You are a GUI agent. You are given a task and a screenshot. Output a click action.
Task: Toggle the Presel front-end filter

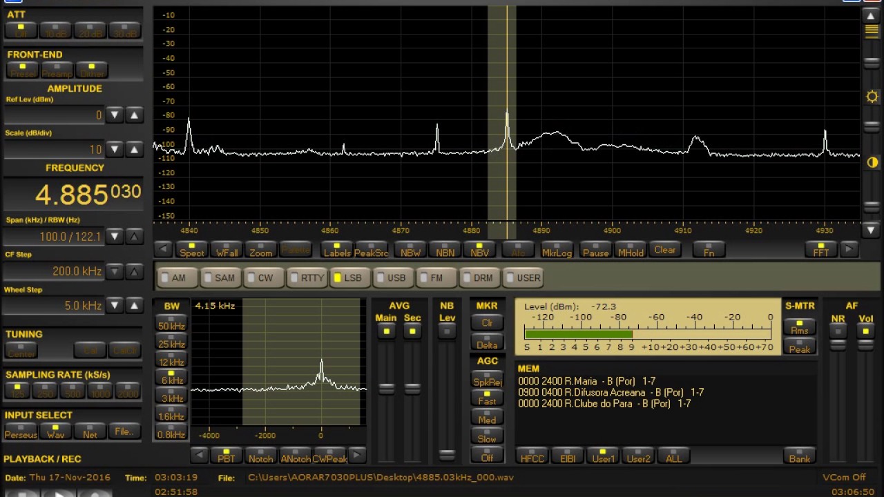(23, 70)
